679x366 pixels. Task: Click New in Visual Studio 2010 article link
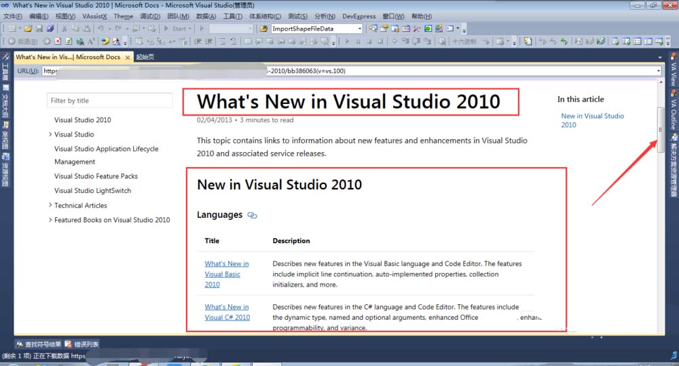592,120
